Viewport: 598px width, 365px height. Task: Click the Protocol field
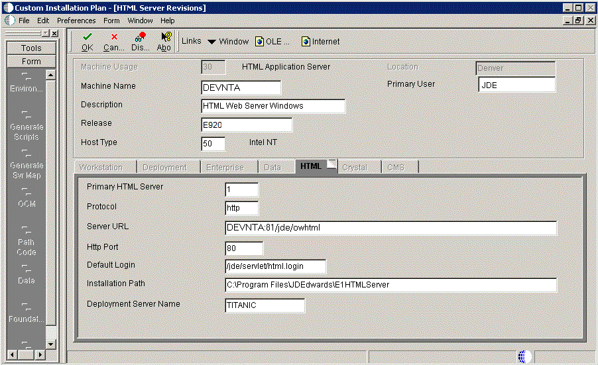(242, 208)
